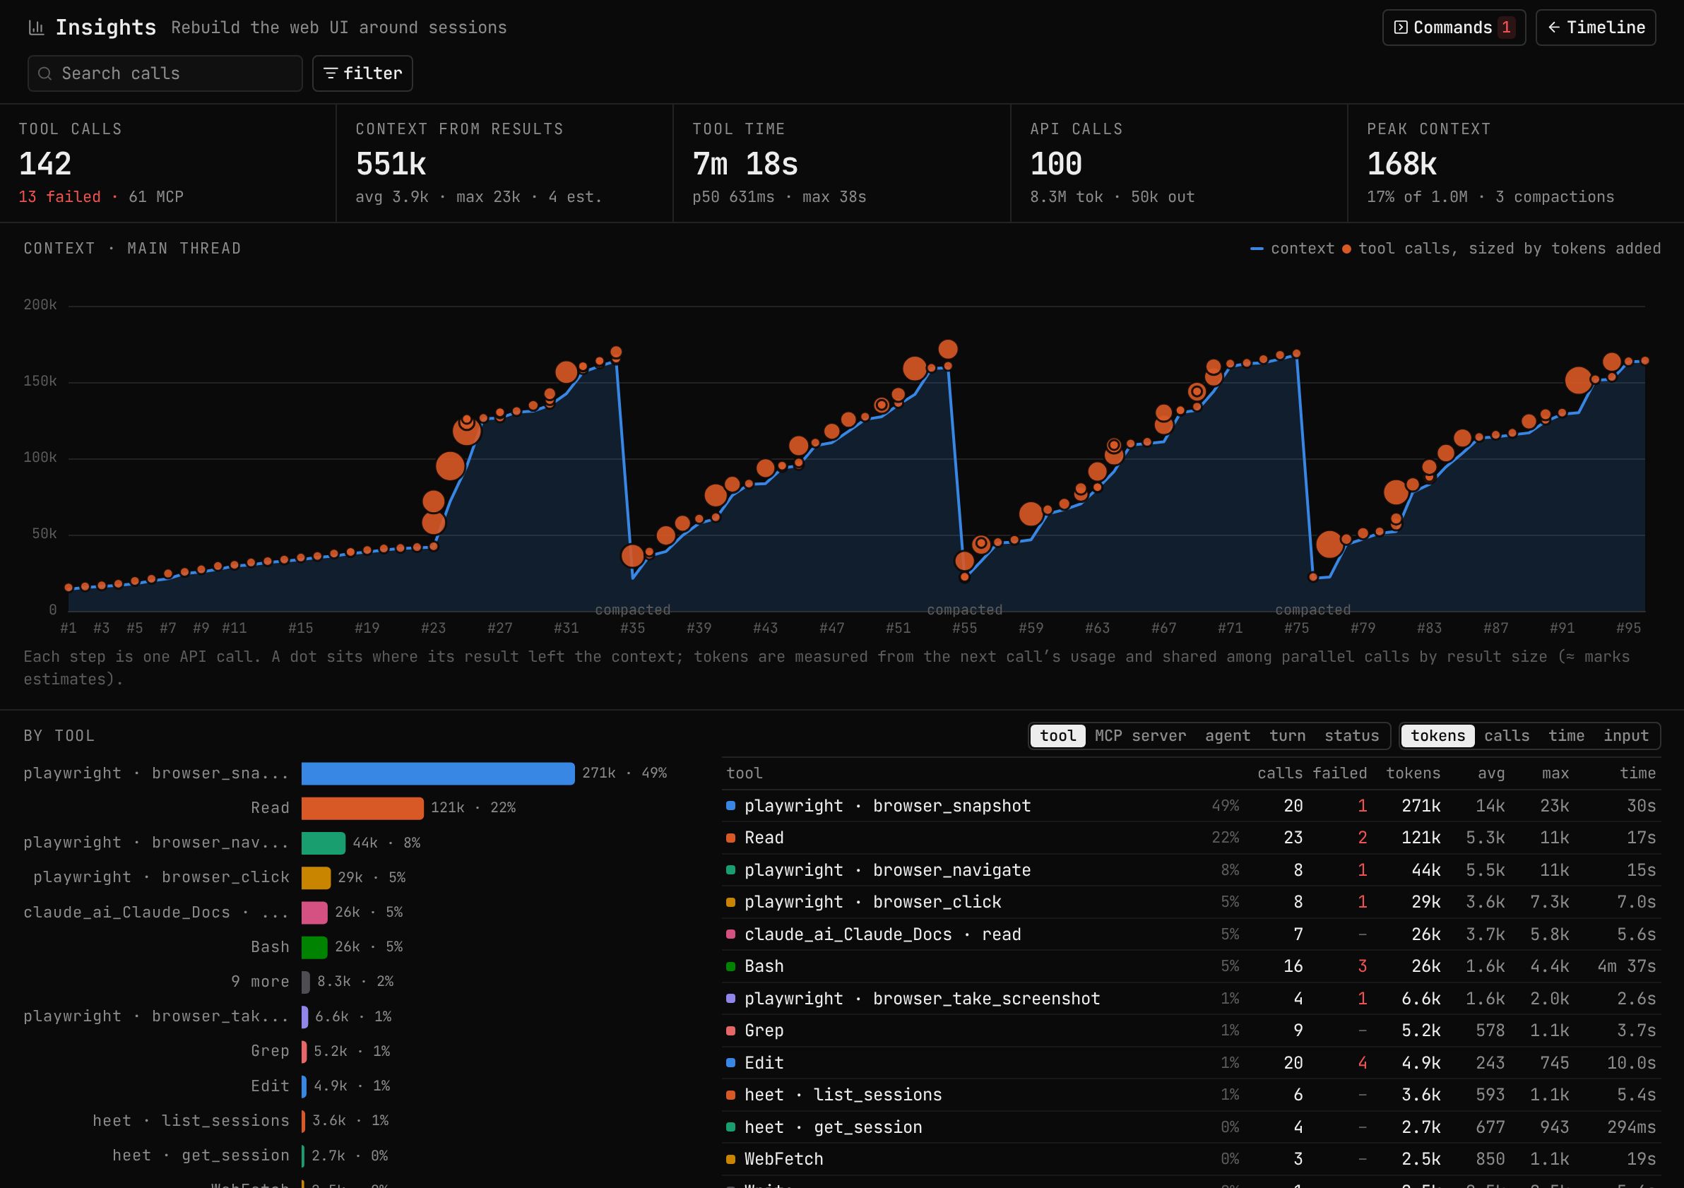
Task: Select the browser_snapshot table row
Action: point(1191,806)
